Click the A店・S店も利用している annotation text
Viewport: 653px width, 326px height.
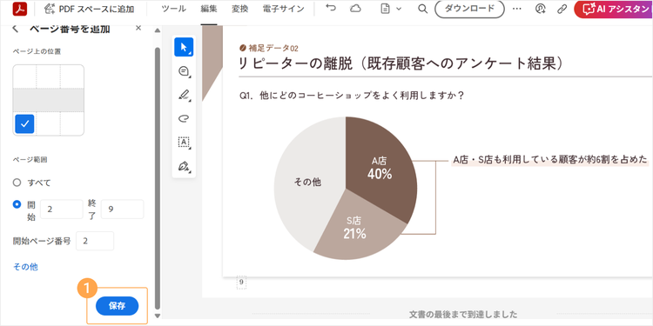pyautogui.click(x=550, y=160)
